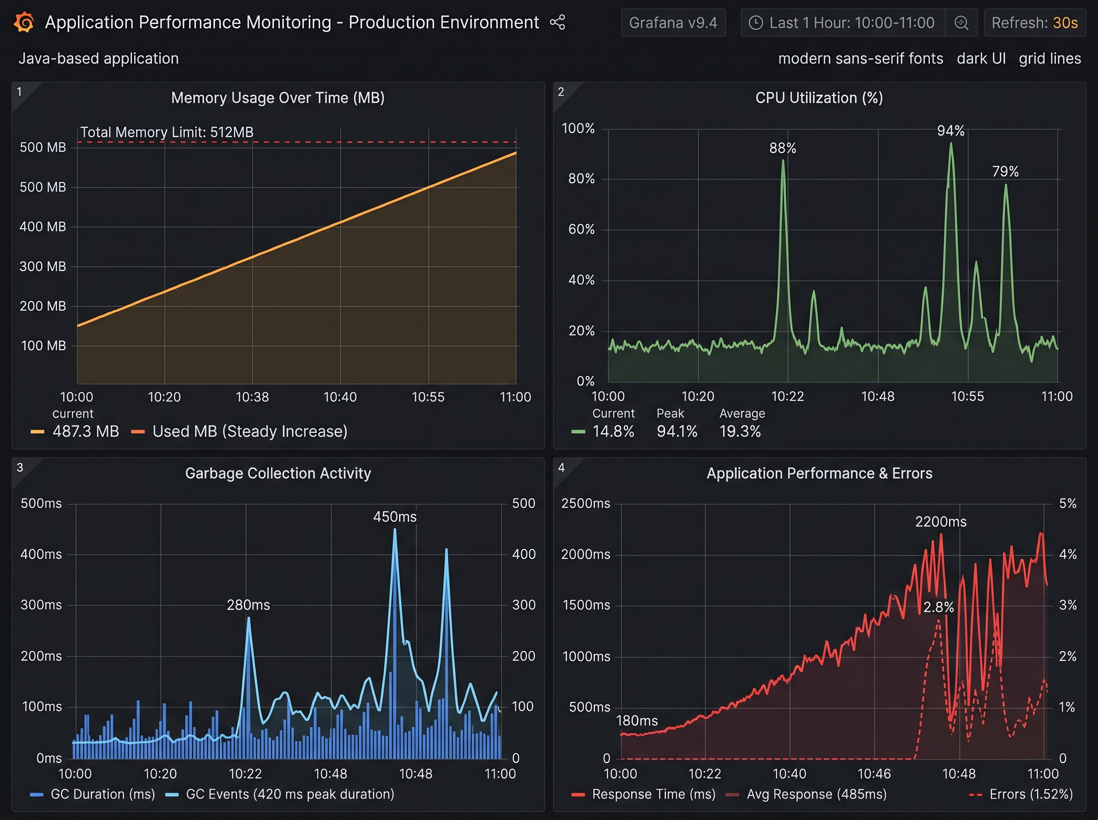Click the CPU Current 14.8% value

tap(613, 432)
